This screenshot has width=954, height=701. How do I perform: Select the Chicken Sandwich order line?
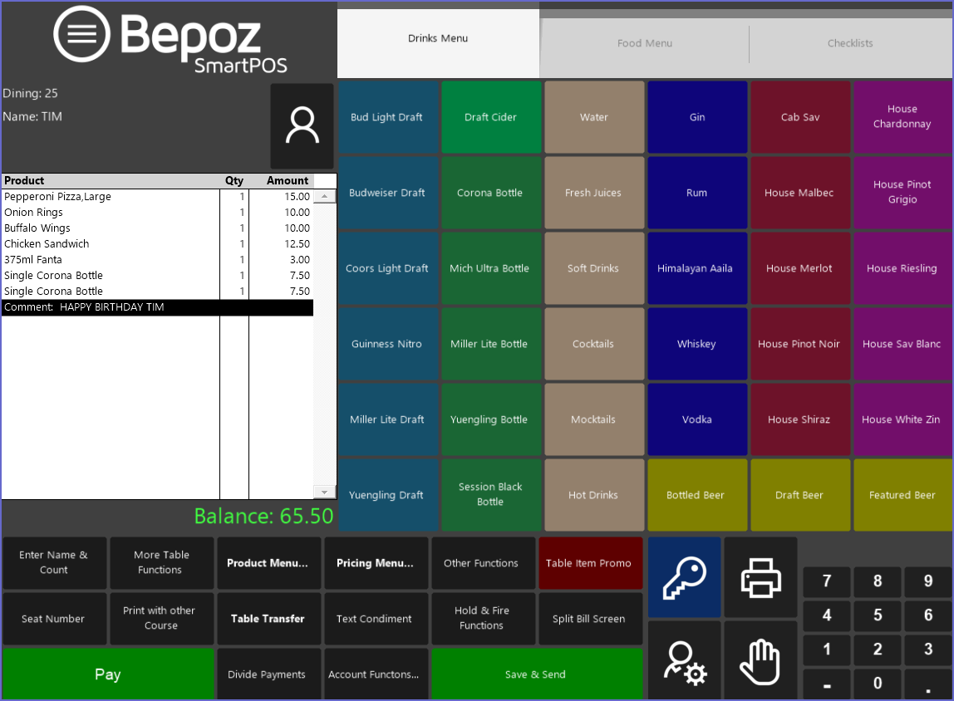158,244
